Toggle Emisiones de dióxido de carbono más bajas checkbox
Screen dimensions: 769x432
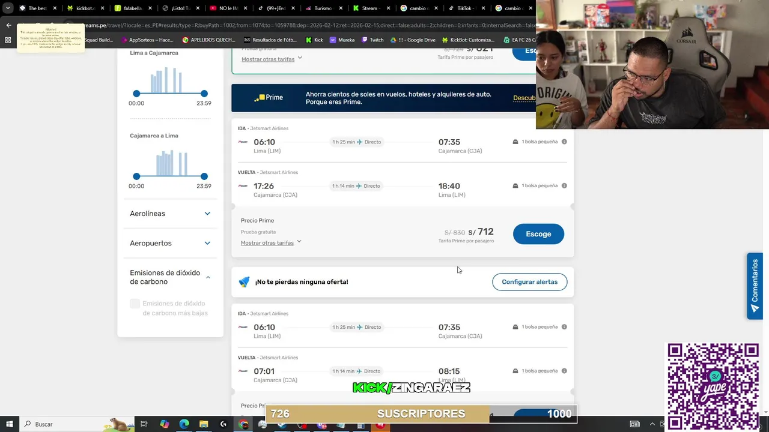coord(135,304)
